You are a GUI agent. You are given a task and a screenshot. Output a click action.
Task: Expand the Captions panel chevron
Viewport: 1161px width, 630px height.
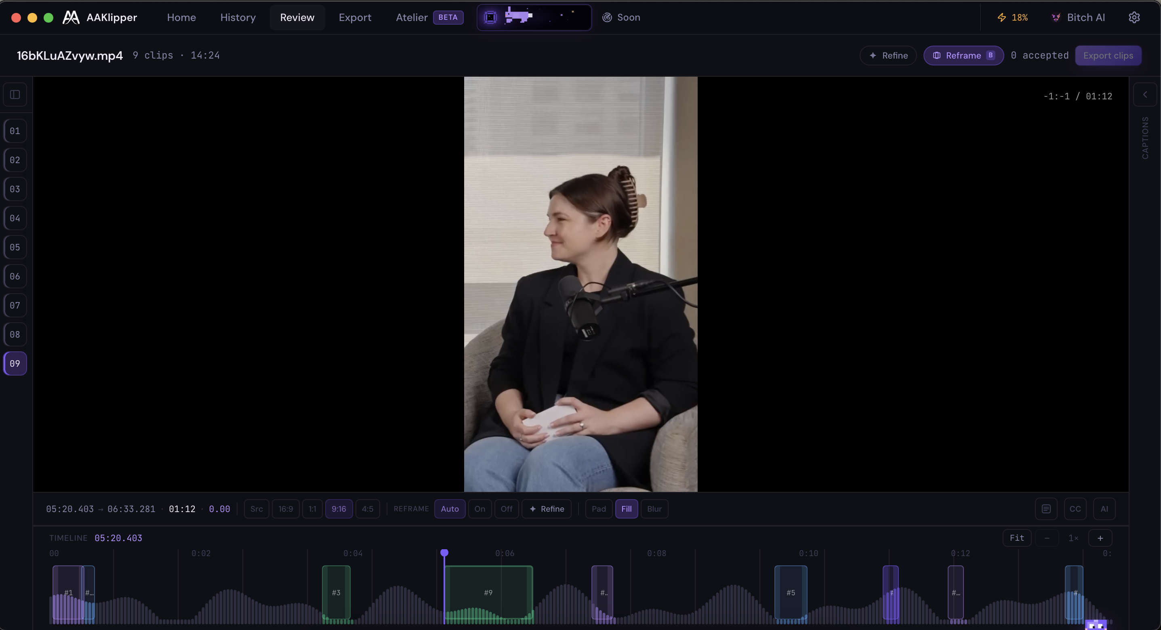[x=1145, y=94]
